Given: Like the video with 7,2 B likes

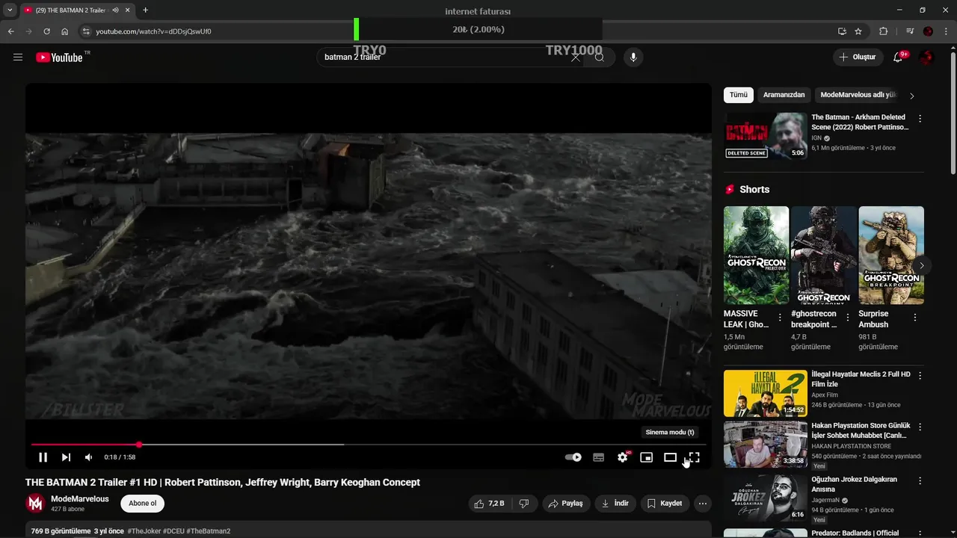Looking at the screenshot, I should click(x=488, y=504).
